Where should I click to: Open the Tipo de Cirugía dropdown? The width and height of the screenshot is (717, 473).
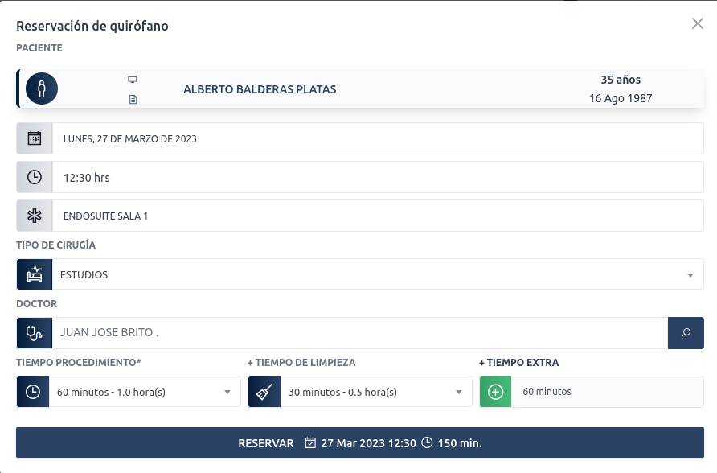(376, 274)
